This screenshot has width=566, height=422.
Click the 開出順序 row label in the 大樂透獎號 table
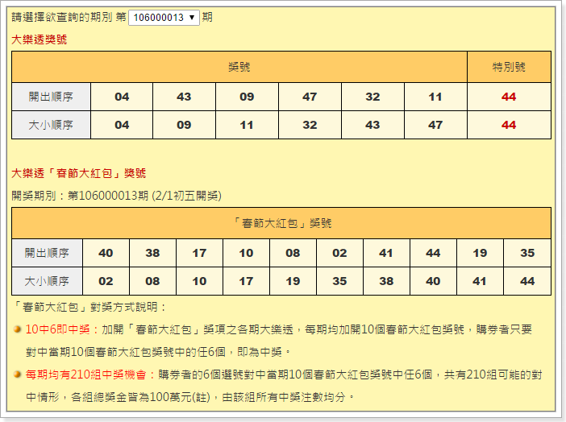(x=51, y=97)
